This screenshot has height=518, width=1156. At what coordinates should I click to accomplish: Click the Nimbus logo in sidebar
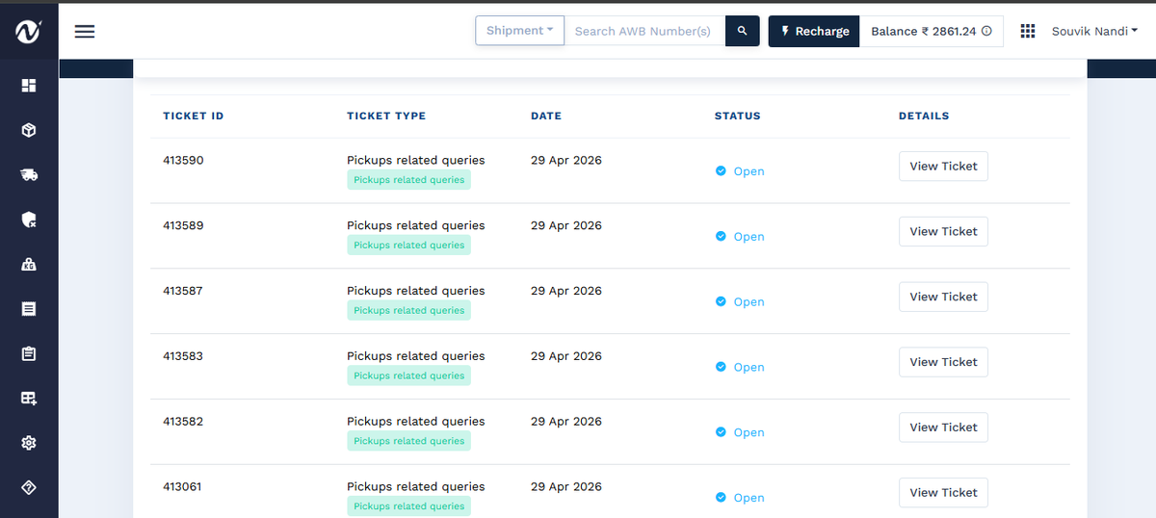tap(29, 32)
